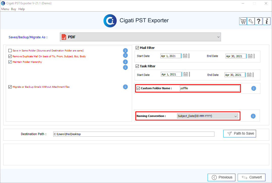Click Mail Filter End Date field

coord(236,56)
